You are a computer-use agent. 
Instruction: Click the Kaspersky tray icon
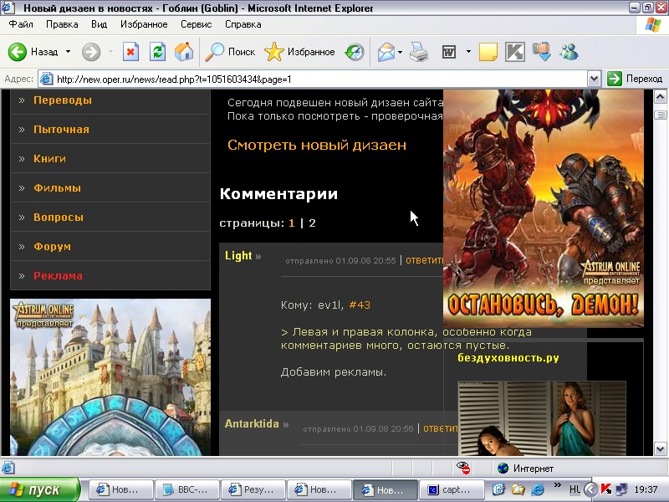pyautogui.click(x=605, y=489)
